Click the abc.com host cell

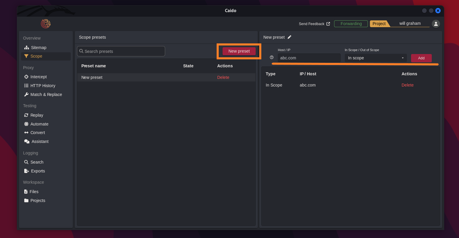[x=308, y=85]
